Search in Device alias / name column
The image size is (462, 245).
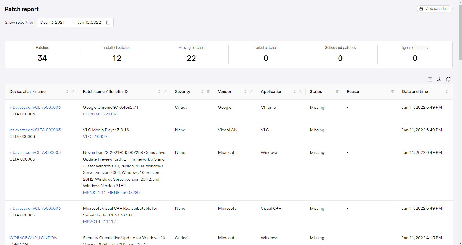73,92
